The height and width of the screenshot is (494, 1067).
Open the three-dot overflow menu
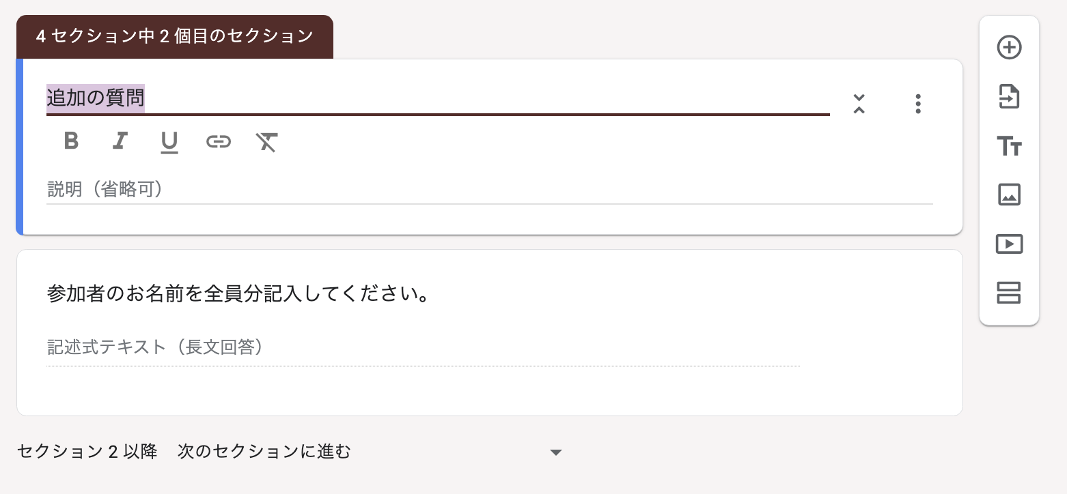(918, 104)
